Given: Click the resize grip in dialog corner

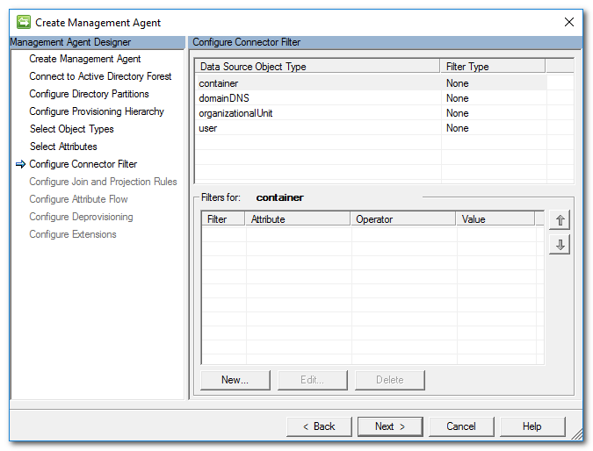Looking at the screenshot, I should click(x=576, y=434).
